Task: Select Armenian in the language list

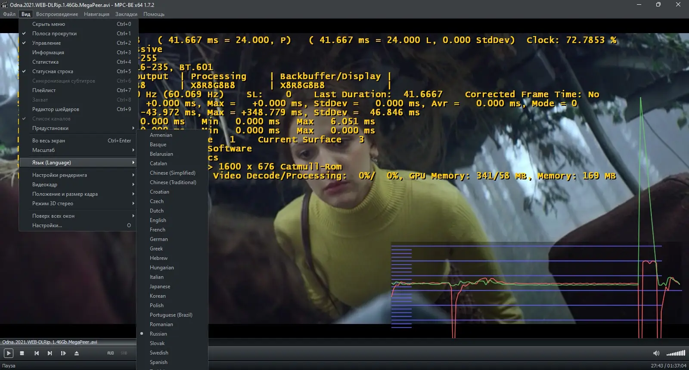Action: click(x=172, y=135)
